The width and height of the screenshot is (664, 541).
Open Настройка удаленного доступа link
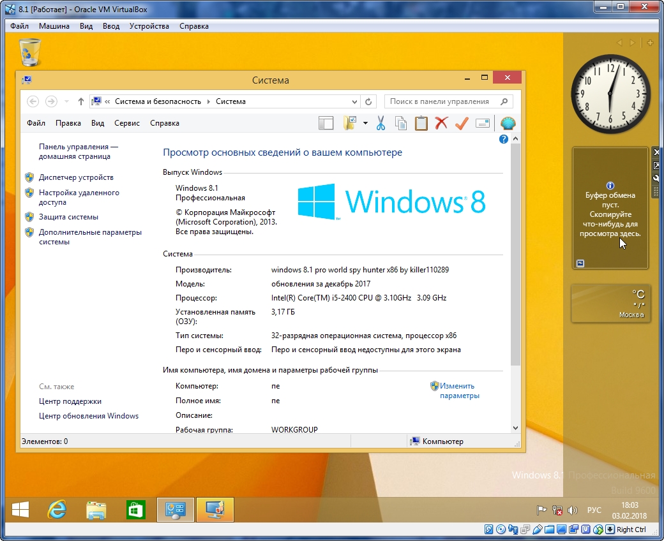click(79, 197)
